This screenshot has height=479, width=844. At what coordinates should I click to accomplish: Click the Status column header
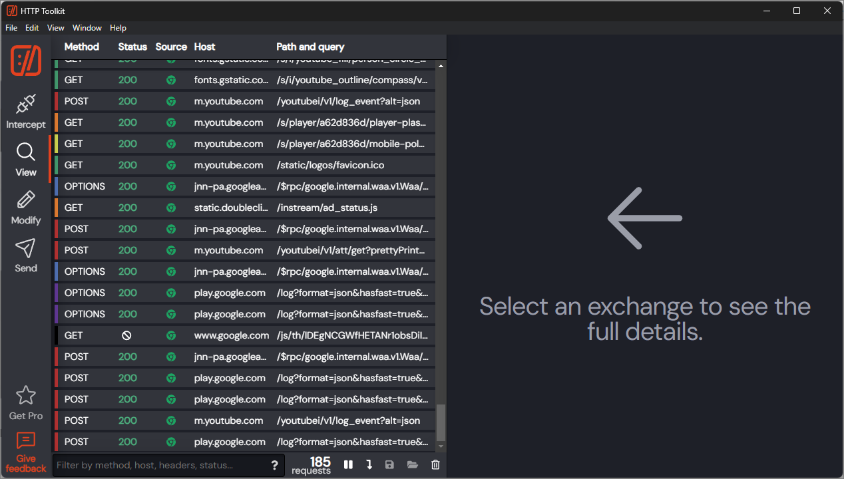132,47
